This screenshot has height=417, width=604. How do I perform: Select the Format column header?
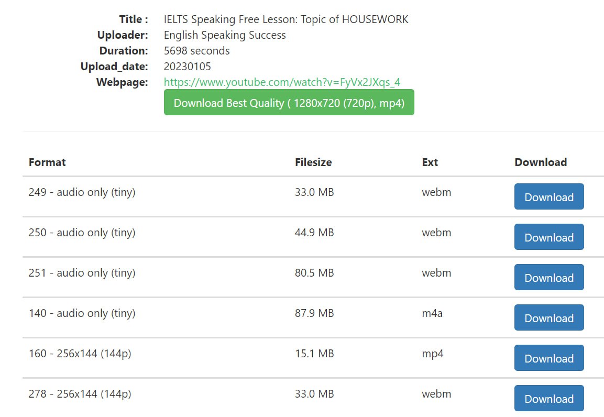(x=47, y=162)
